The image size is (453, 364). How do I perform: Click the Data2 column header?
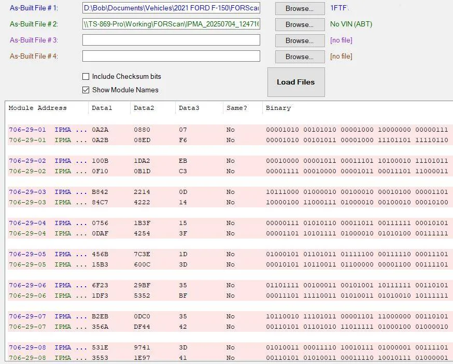coord(144,108)
